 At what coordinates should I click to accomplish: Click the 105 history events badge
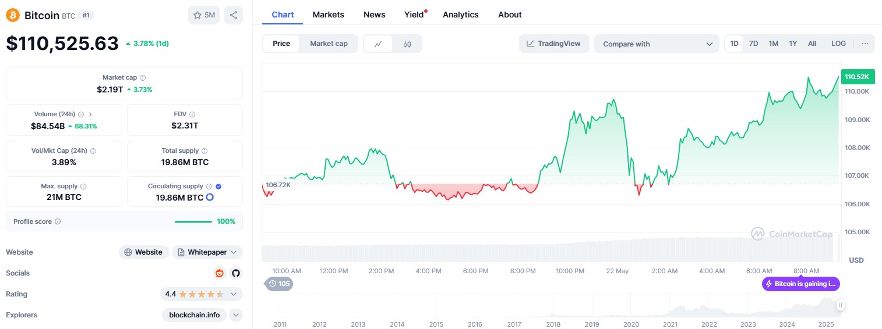click(x=279, y=284)
